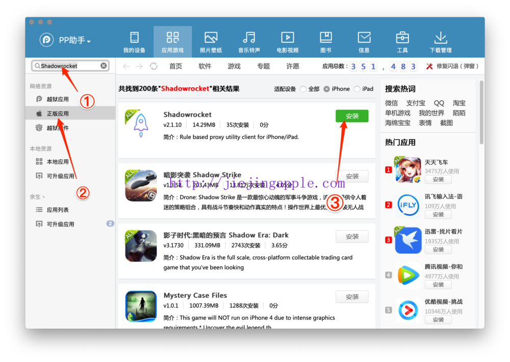Screen dimensions: 510x362
Task: Switch to the 专题 topics tab
Action: click(264, 66)
